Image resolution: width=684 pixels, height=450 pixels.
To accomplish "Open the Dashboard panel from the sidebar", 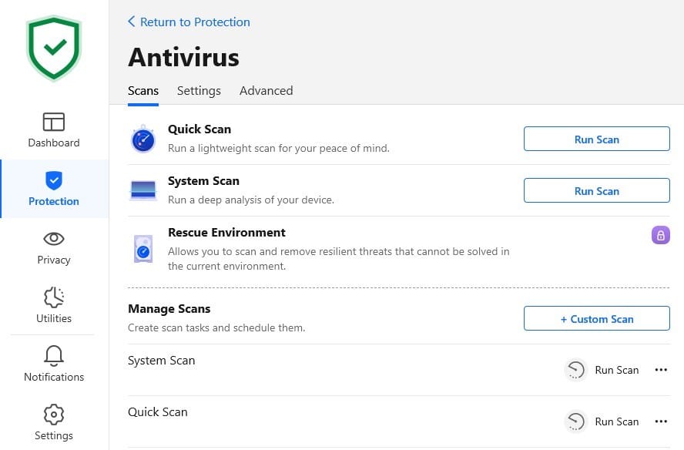I will click(x=53, y=129).
